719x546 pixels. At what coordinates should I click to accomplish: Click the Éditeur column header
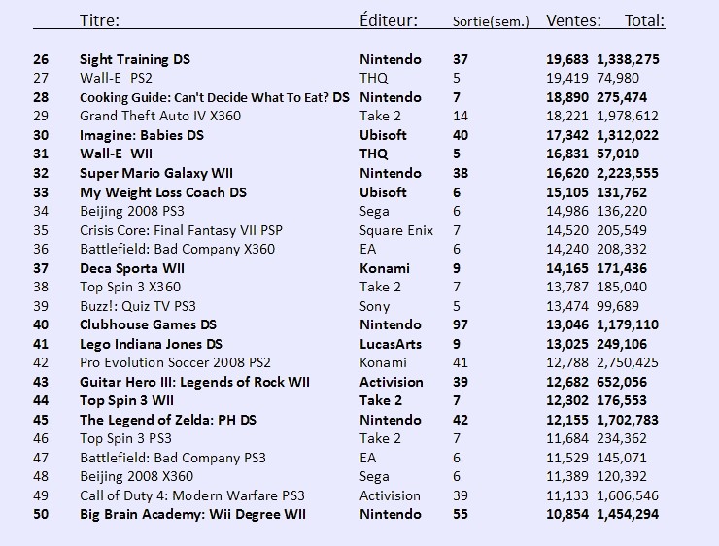point(389,20)
